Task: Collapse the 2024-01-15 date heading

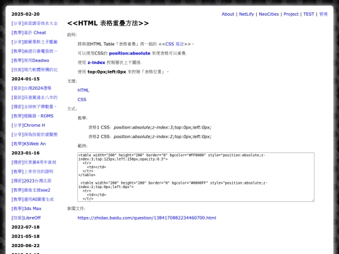Action: click(x=26, y=79)
